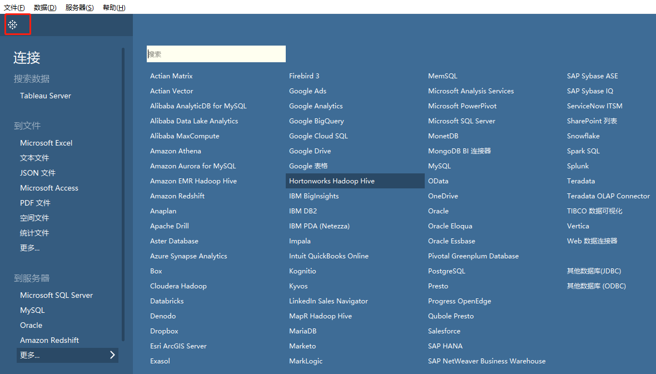This screenshot has width=656, height=374.
Task: Select the Esri ArcGIS Server connector
Action: tap(178, 346)
